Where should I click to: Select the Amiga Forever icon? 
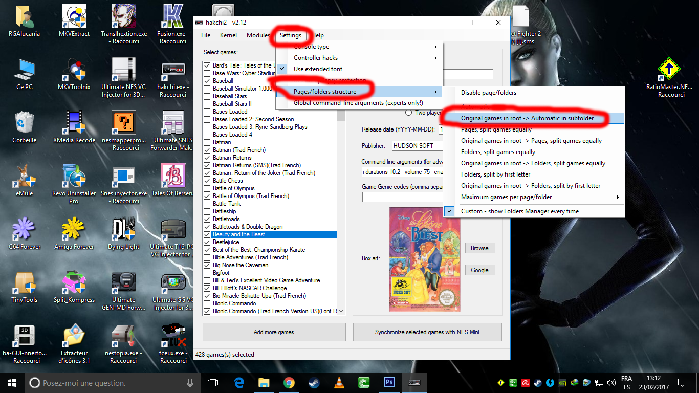[74, 233]
